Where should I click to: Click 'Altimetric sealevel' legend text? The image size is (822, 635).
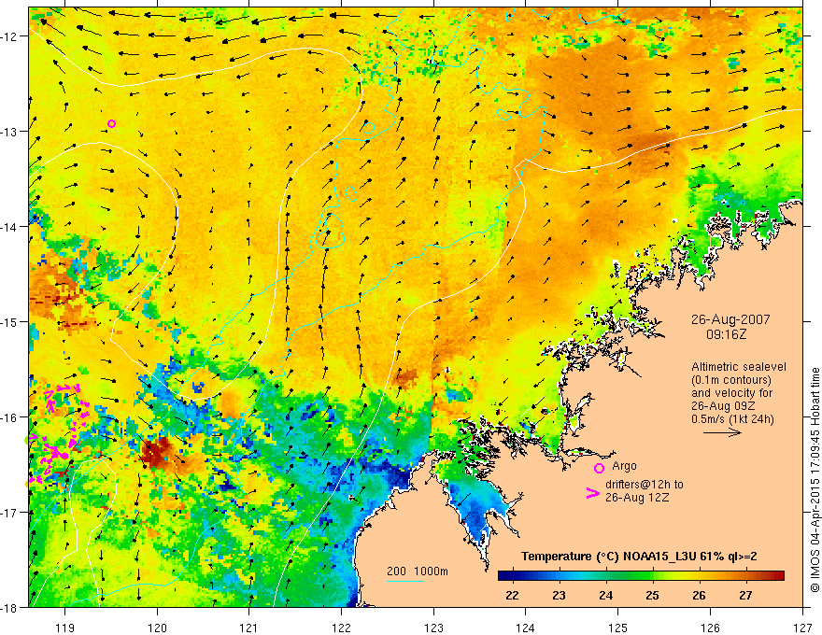coord(739,367)
